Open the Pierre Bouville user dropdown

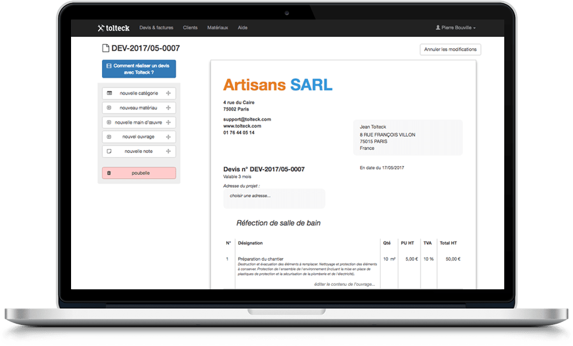click(456, 27)
